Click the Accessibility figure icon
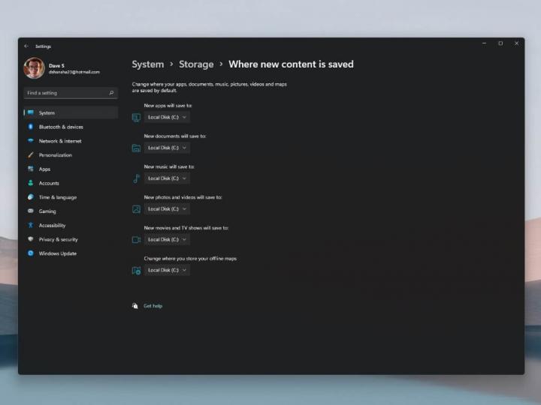Screen dimensions: 541x405 31,225
